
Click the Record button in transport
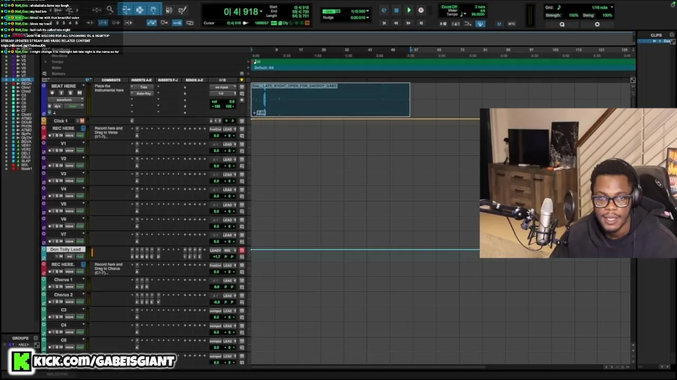[x=421, y=11]
